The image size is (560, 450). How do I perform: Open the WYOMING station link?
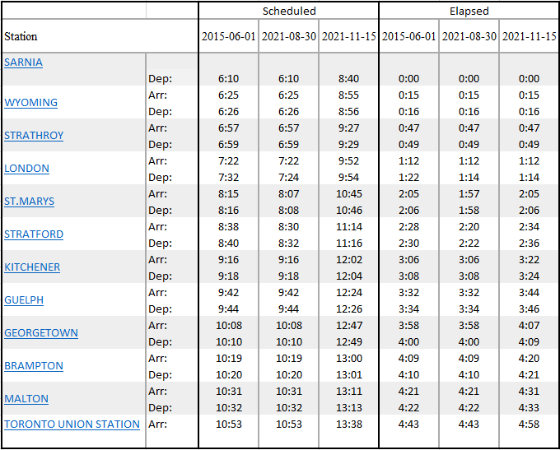click(x=30, y=103)
